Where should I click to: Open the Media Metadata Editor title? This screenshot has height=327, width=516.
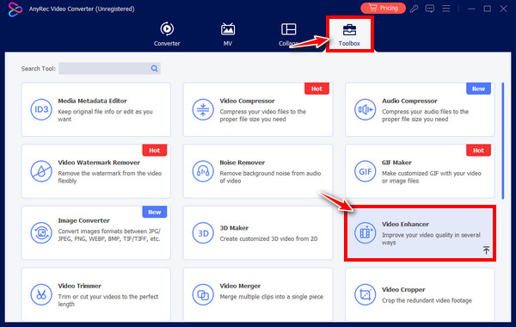92,101
